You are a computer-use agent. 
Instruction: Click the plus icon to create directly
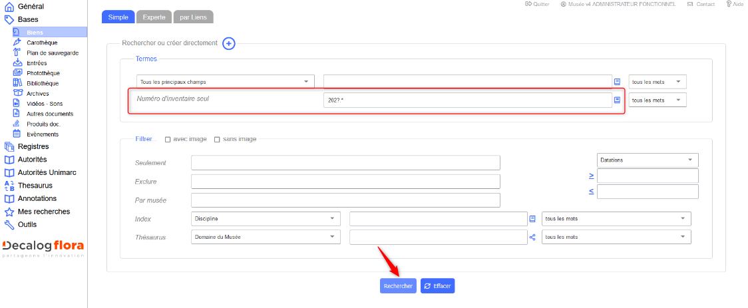click(228, 43)
